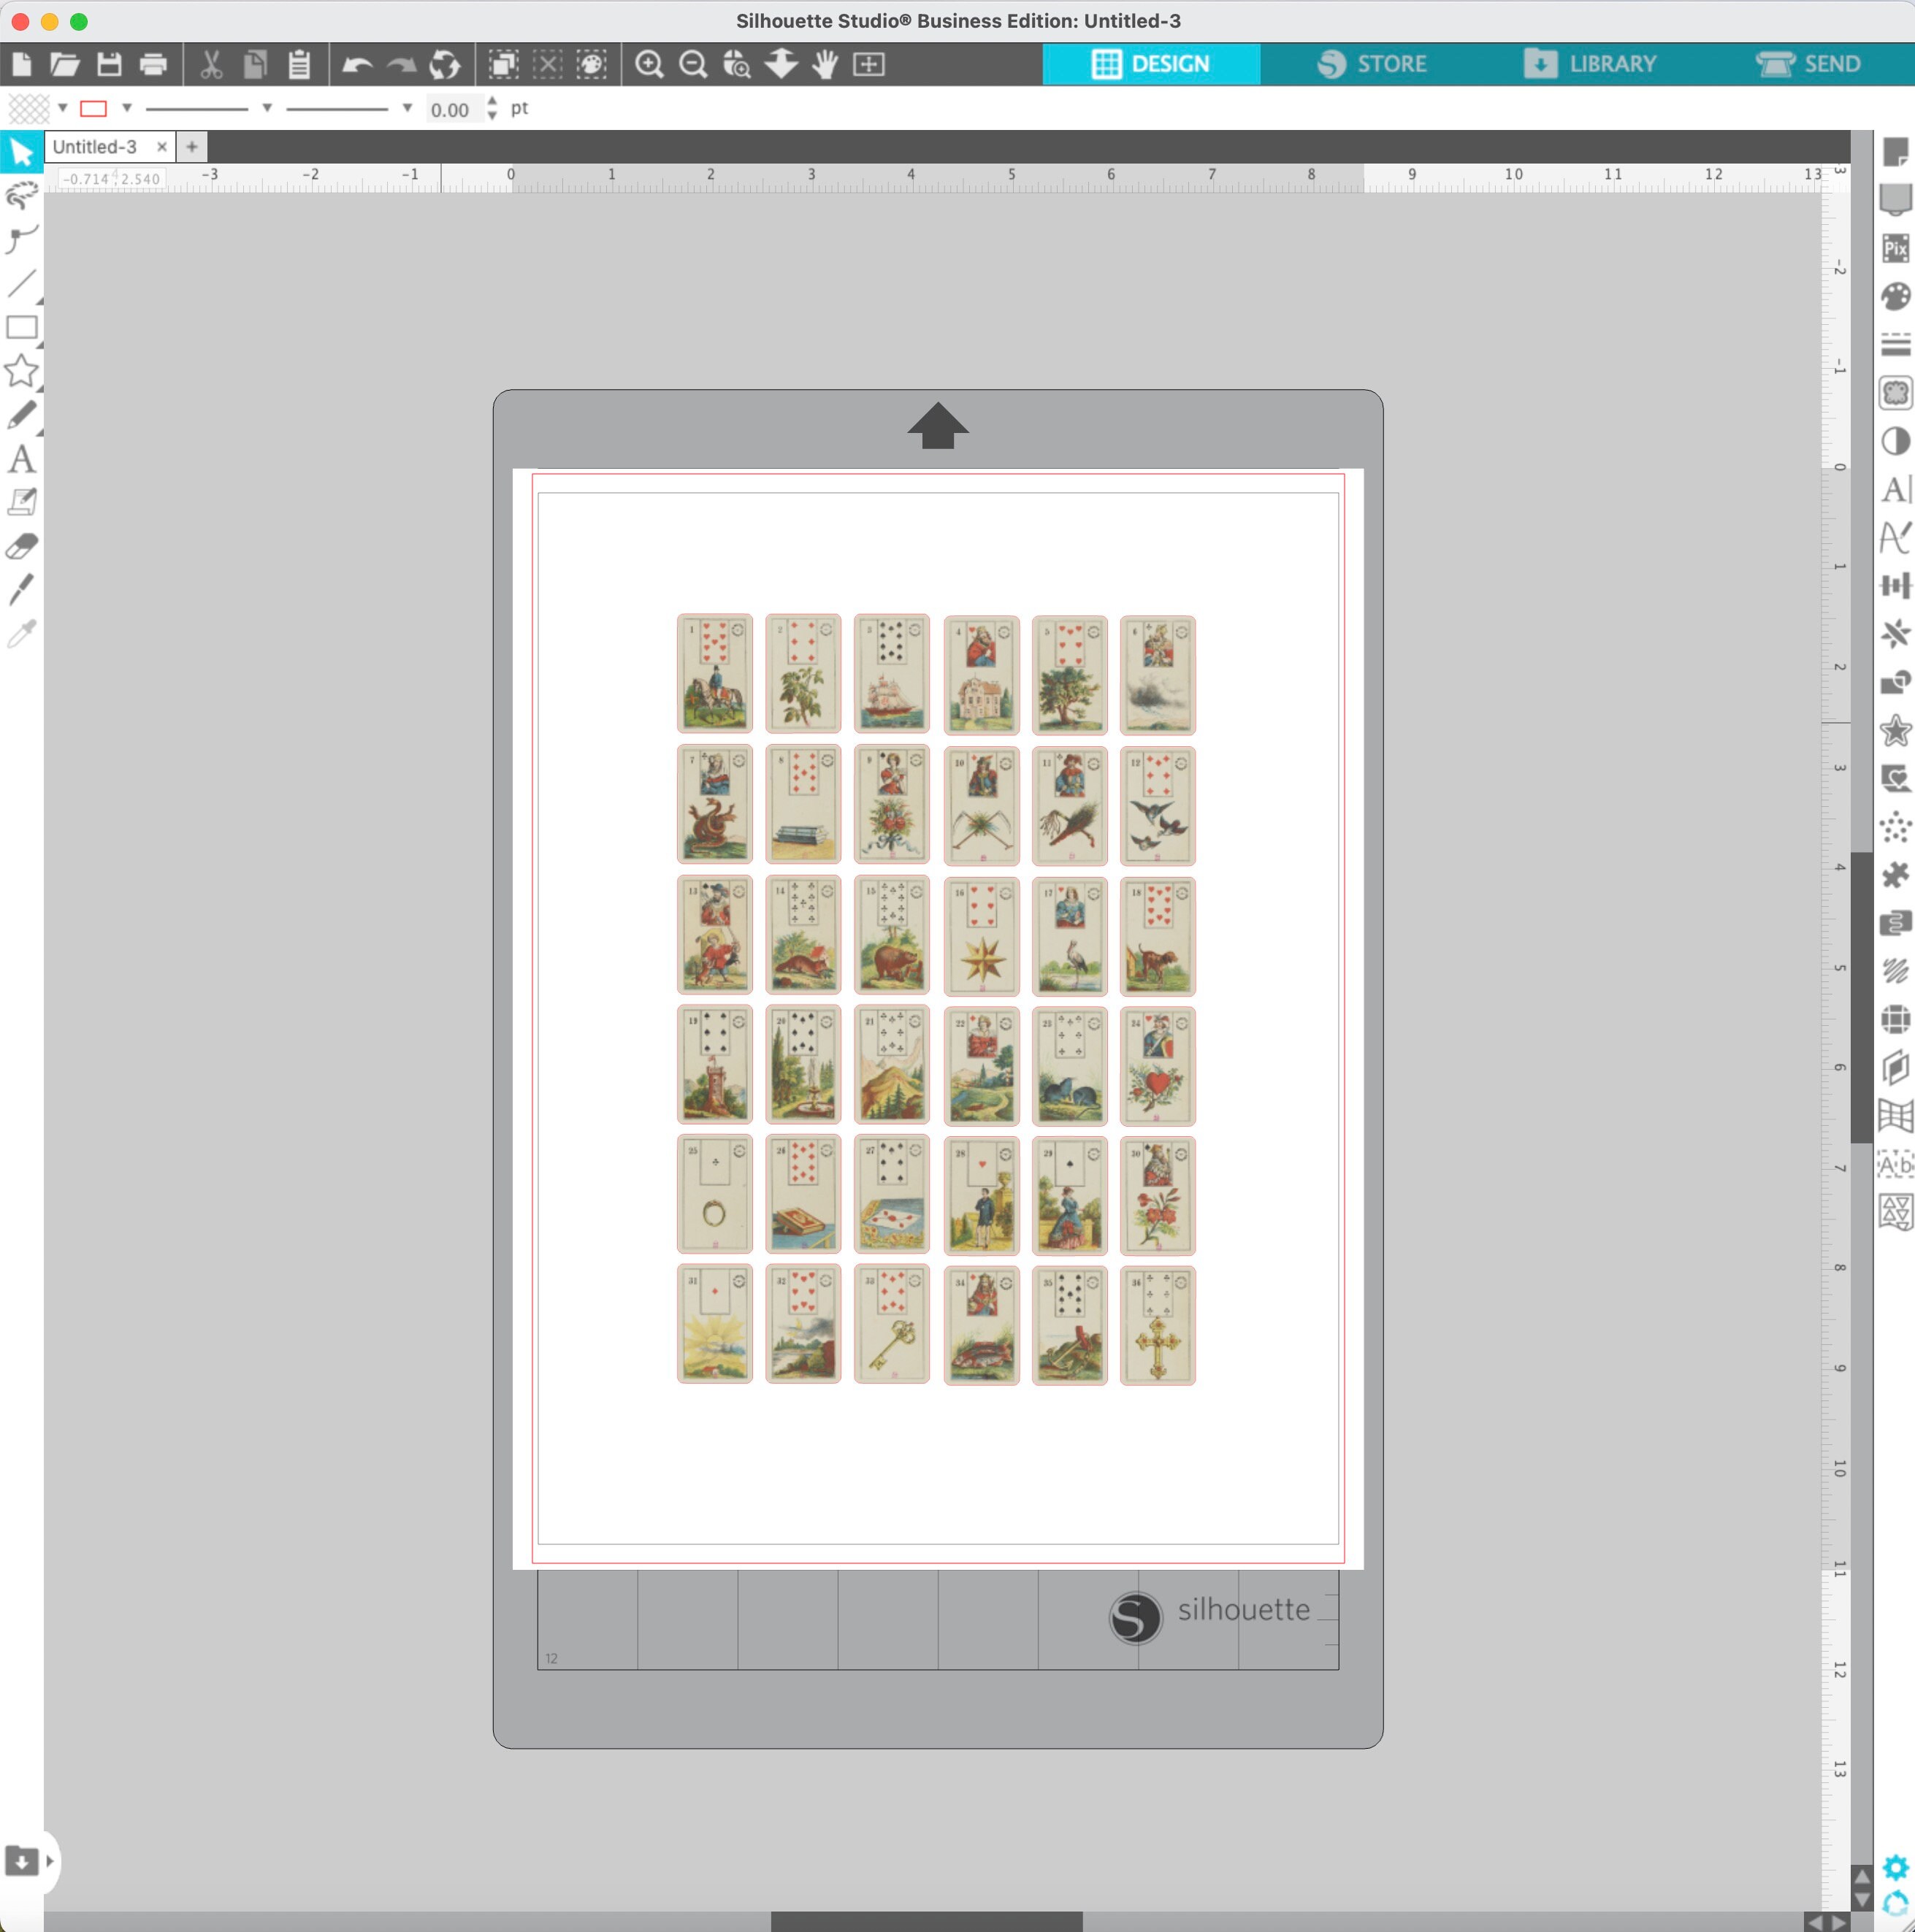Select by color icon
The width and height of the screenshot is (1915, 1932).
pos(592,64)
